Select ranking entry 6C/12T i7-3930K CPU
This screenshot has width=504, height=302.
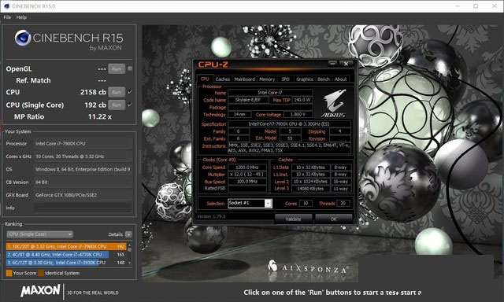(x=66, y=263)
